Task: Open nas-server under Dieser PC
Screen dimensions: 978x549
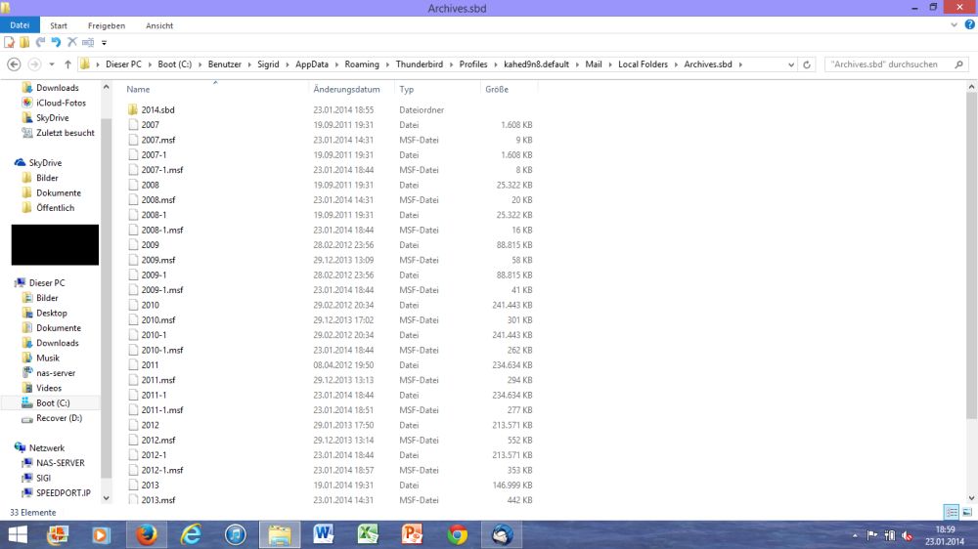Action: [56, 372]
